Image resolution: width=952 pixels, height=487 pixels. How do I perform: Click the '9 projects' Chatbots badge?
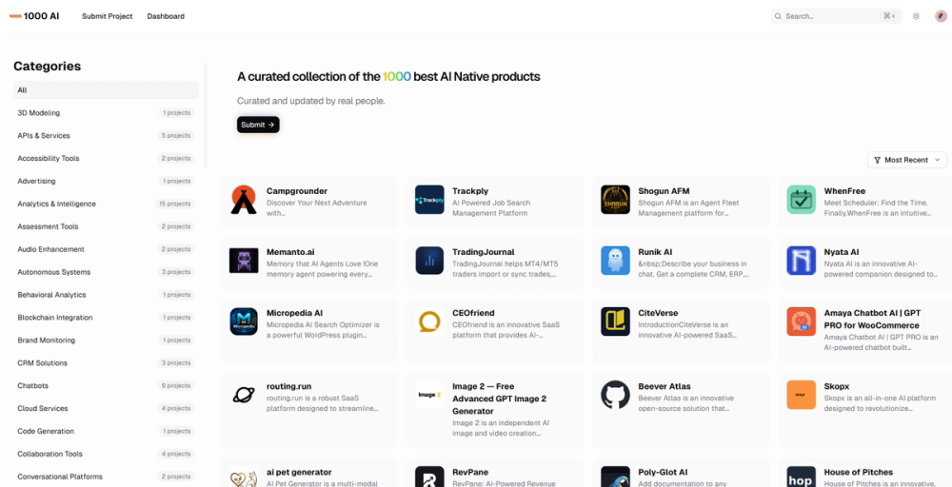pyautogui.click(x=177, y=386)
